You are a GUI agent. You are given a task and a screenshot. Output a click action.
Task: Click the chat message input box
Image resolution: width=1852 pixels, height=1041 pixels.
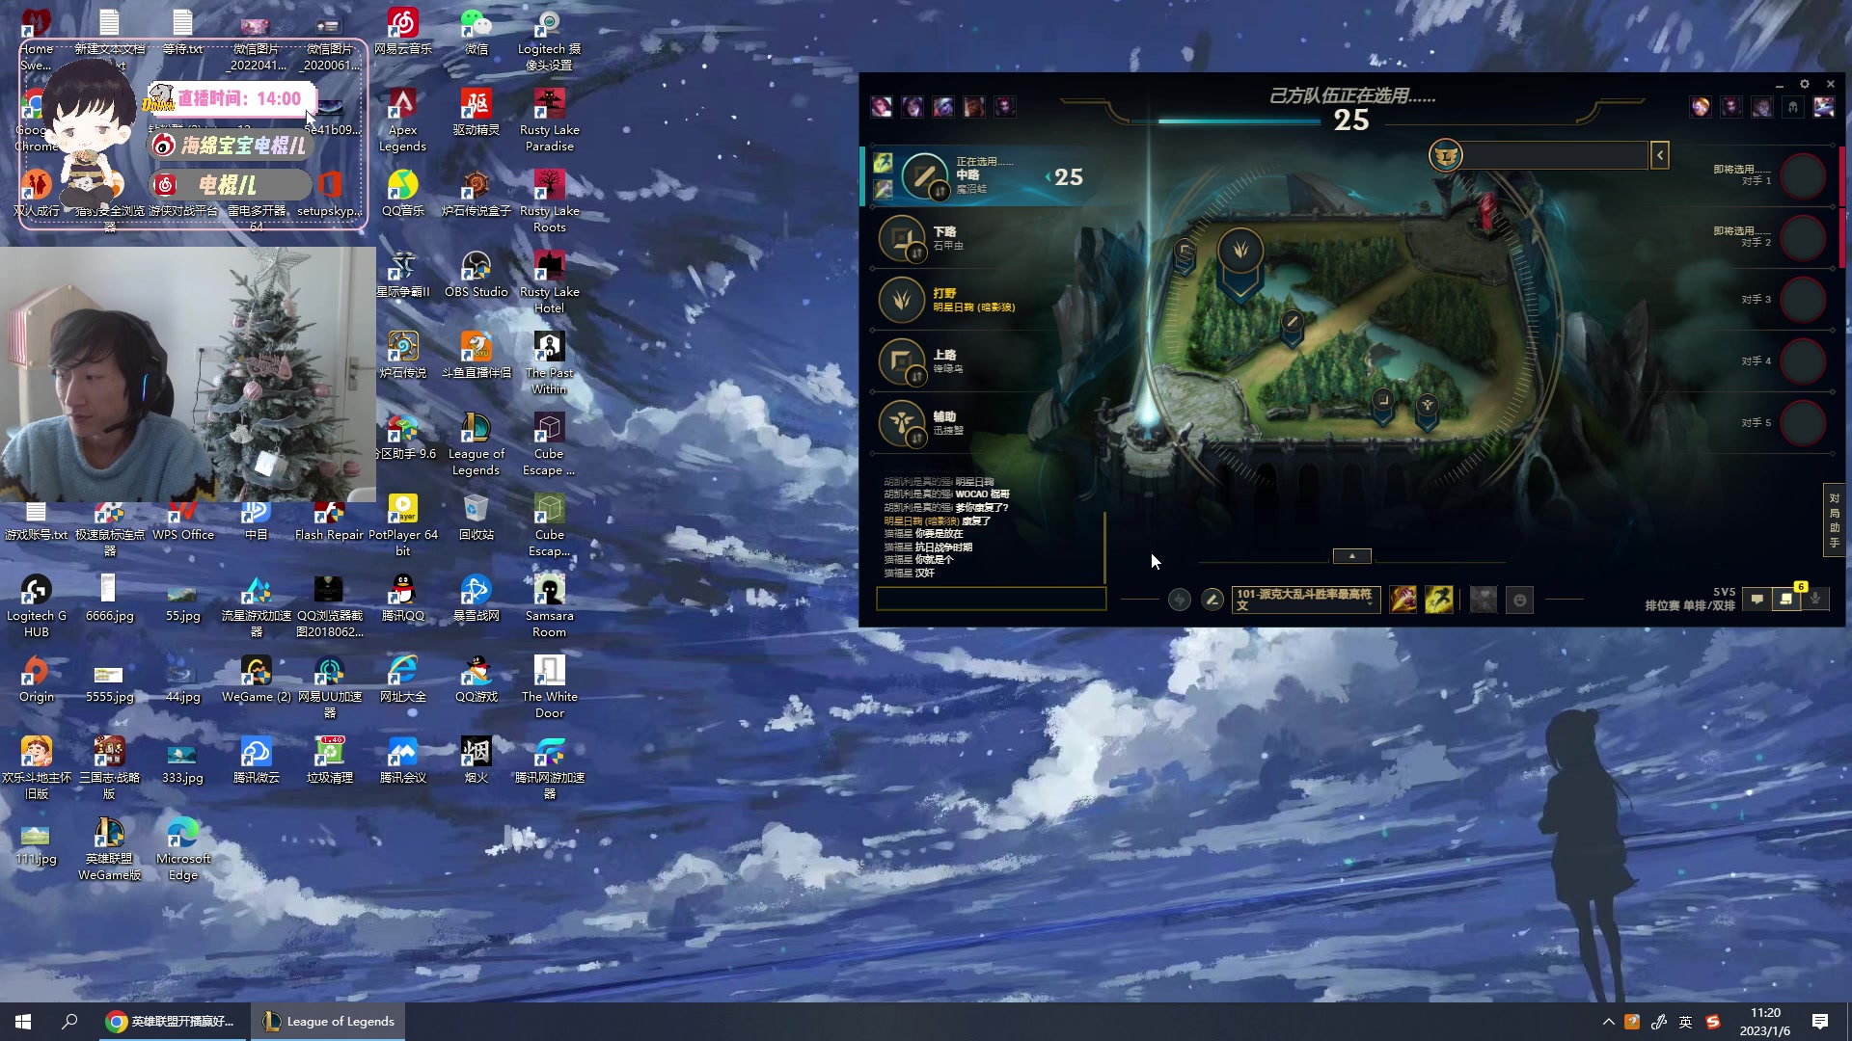point(991,599)
